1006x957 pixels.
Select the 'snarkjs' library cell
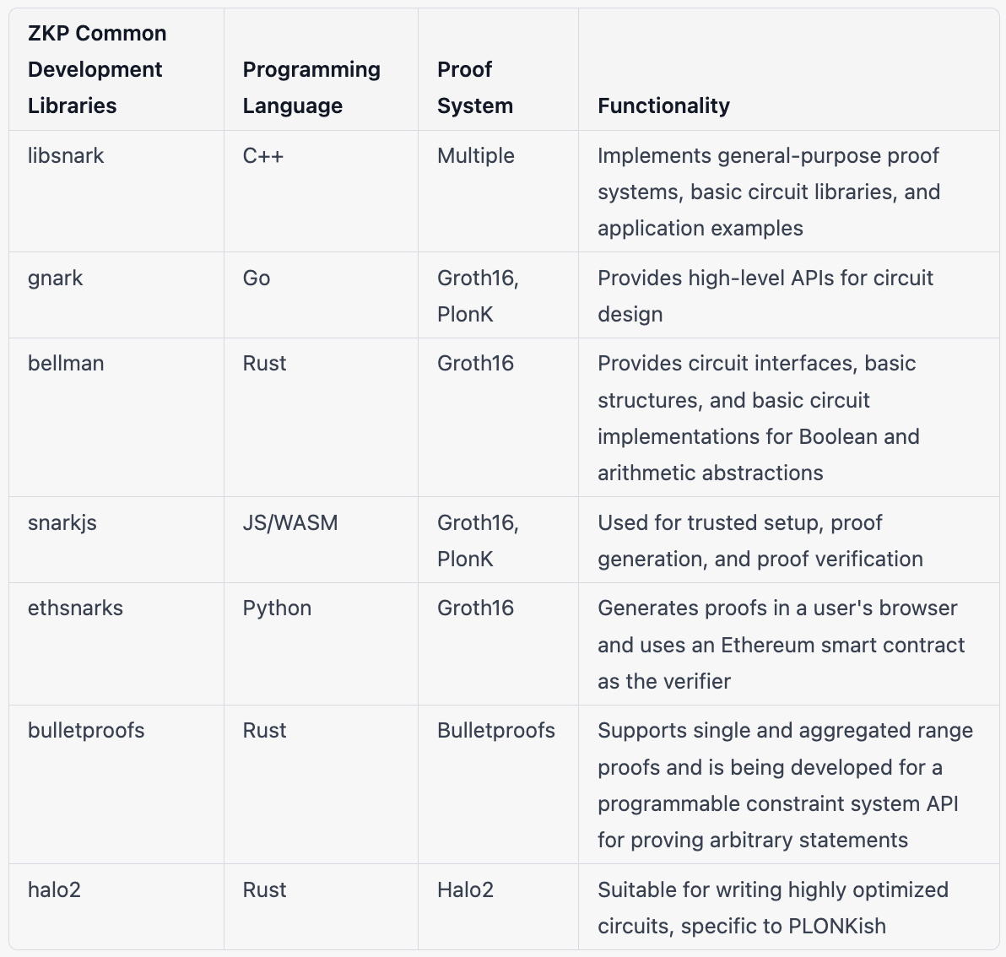tap(62, 522)
